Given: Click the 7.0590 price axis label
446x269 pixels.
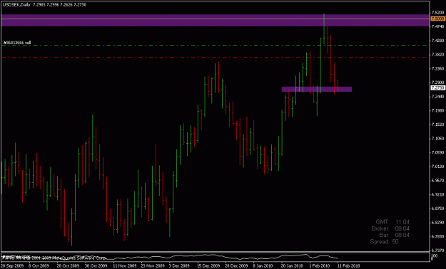Looking at the screenshot, I should pyautogui.click(x=437, y=152).
